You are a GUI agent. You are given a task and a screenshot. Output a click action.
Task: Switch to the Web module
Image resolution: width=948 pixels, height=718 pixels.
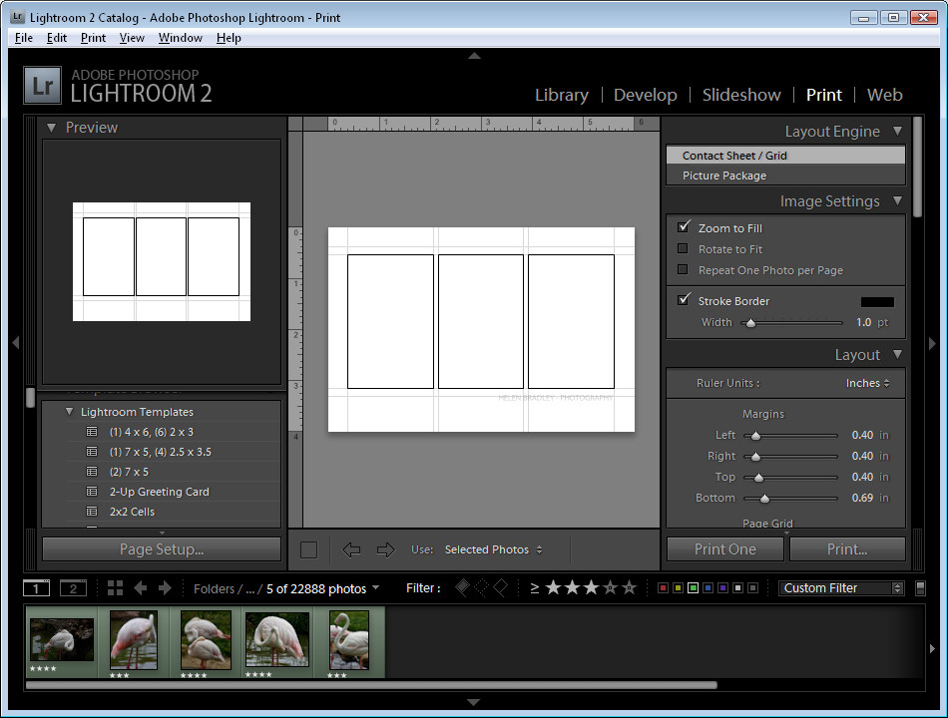(884, 95)
